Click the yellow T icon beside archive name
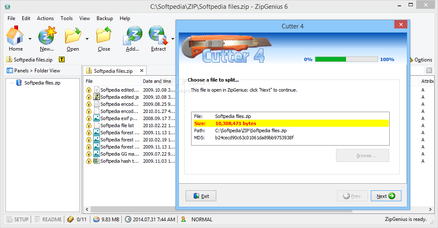 pos(62,59)
